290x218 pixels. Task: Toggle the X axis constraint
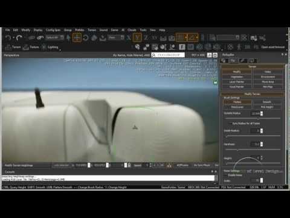[x=129, y=38]
